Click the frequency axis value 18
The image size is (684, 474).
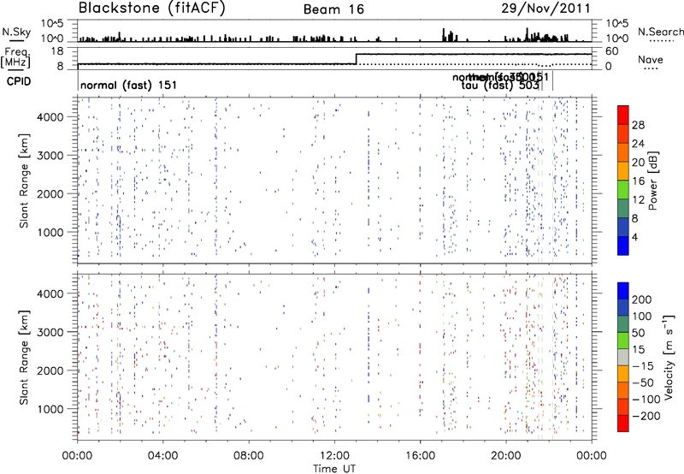[57, 51]
